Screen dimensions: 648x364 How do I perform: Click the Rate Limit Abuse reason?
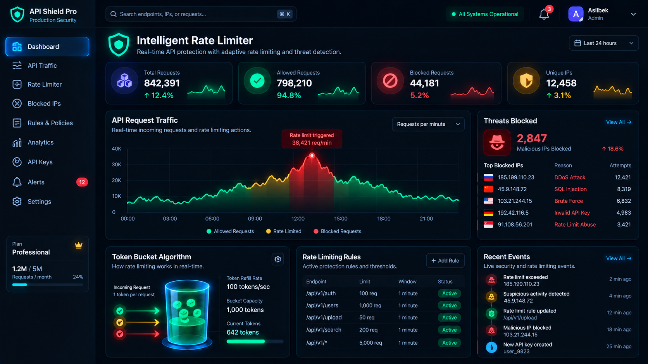coord(575,225)
